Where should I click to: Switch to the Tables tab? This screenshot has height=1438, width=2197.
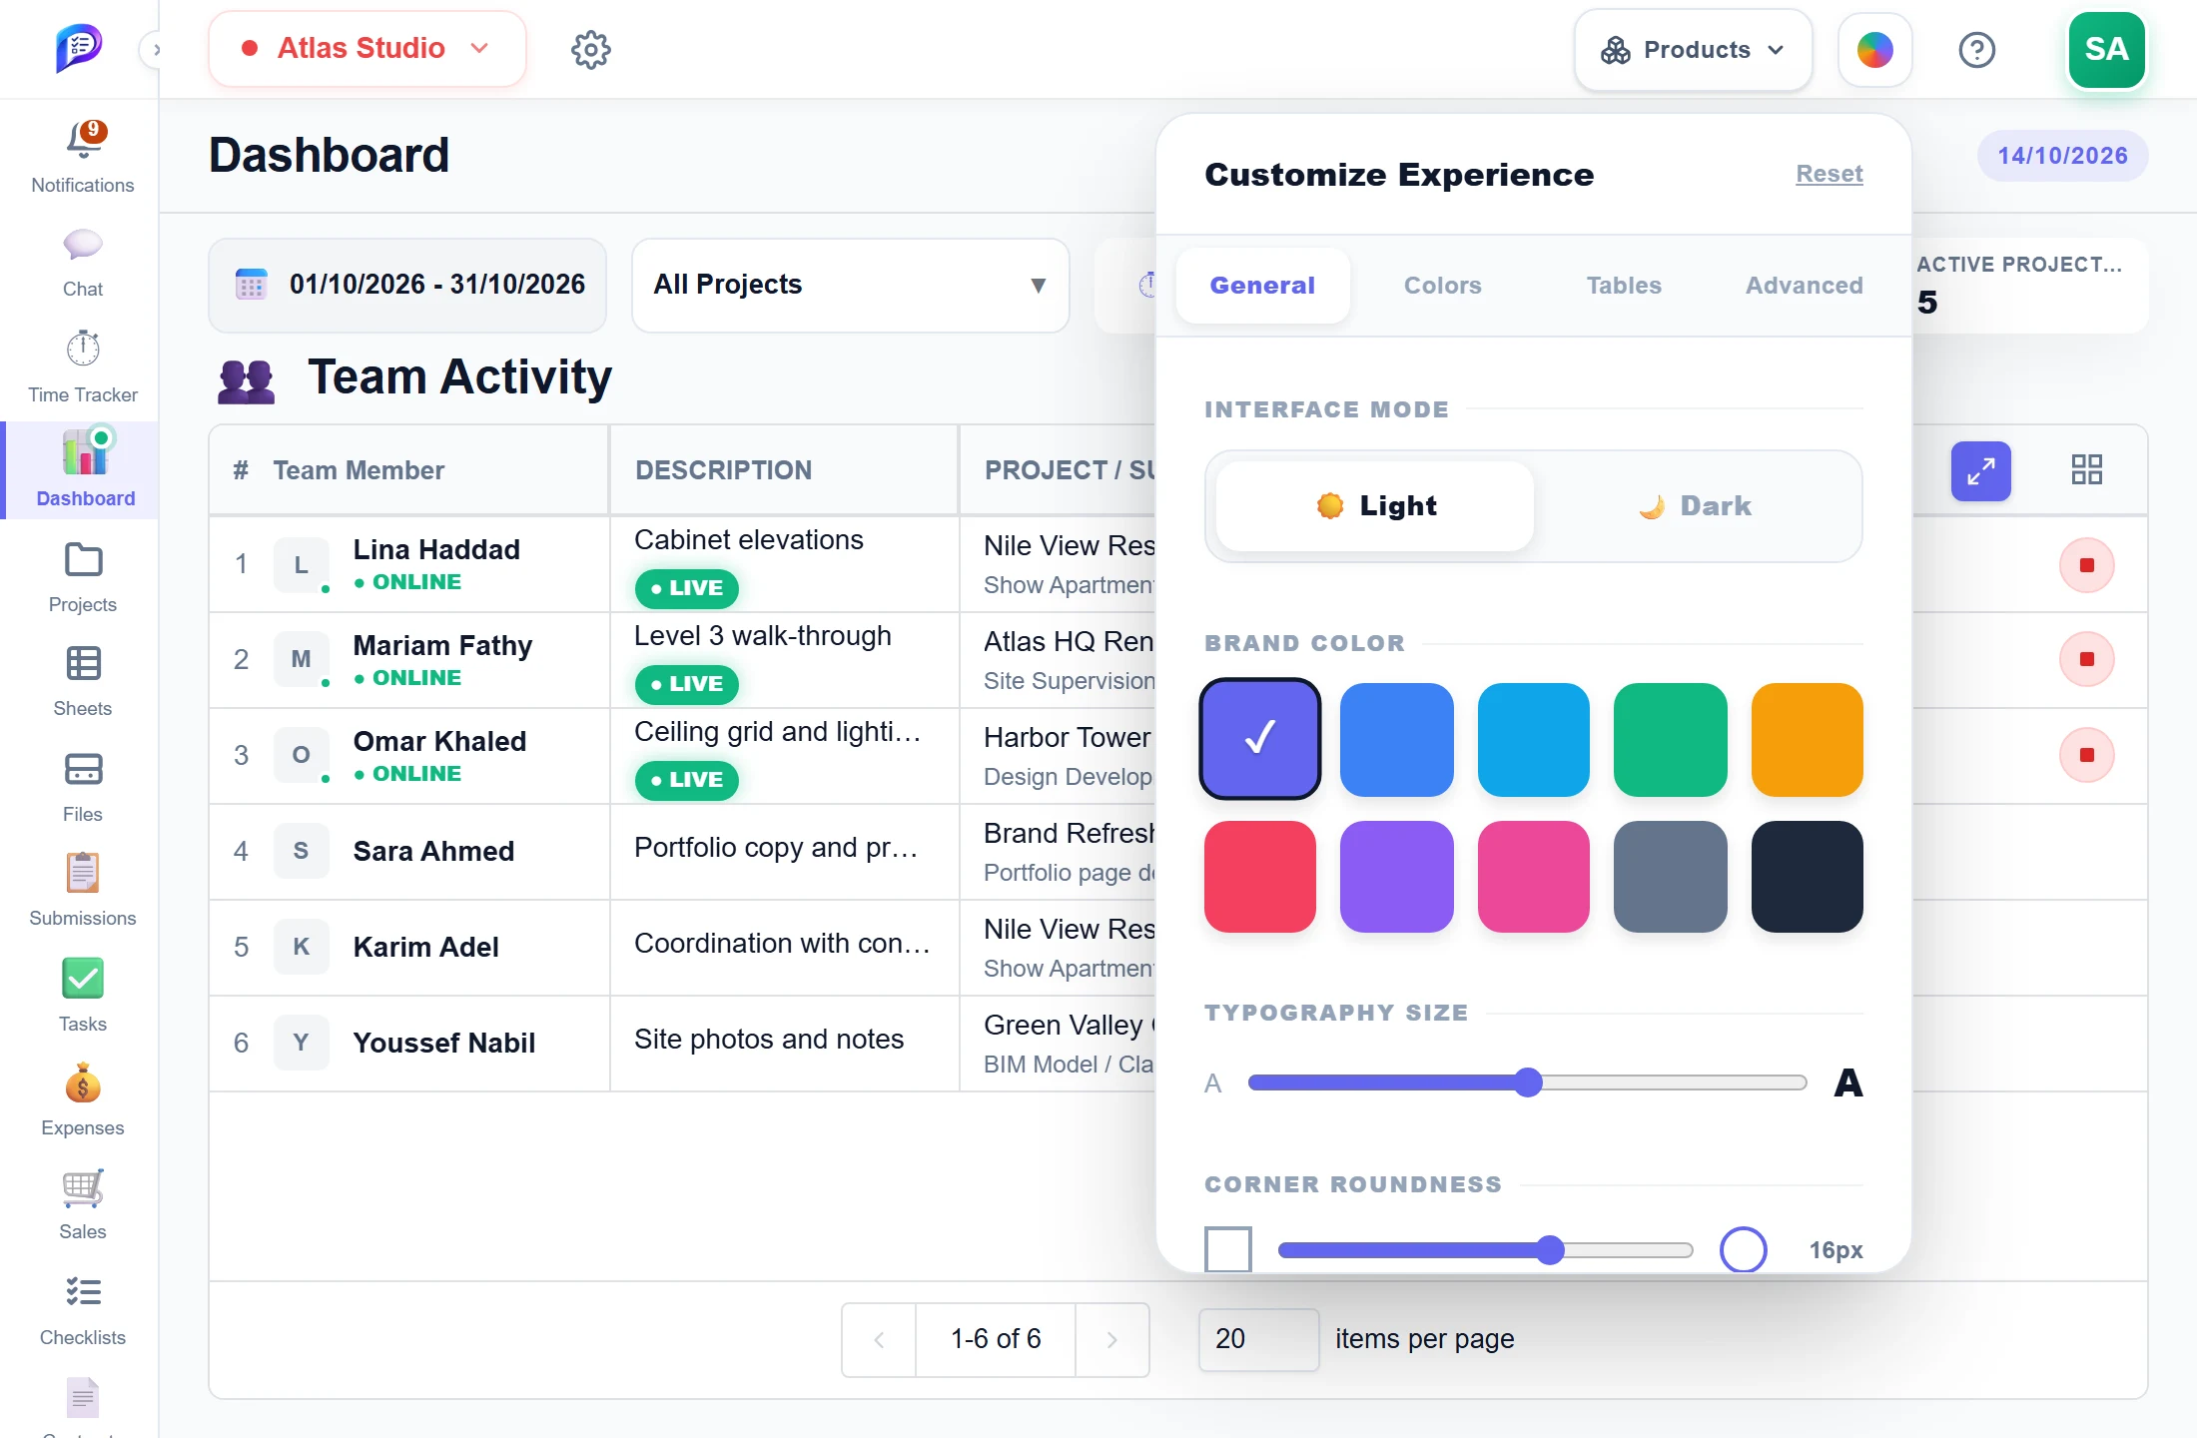(1624, 286)
